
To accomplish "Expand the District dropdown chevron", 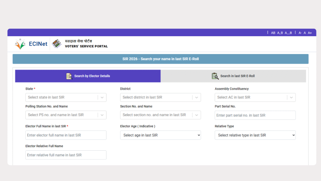I will [197, 97].
